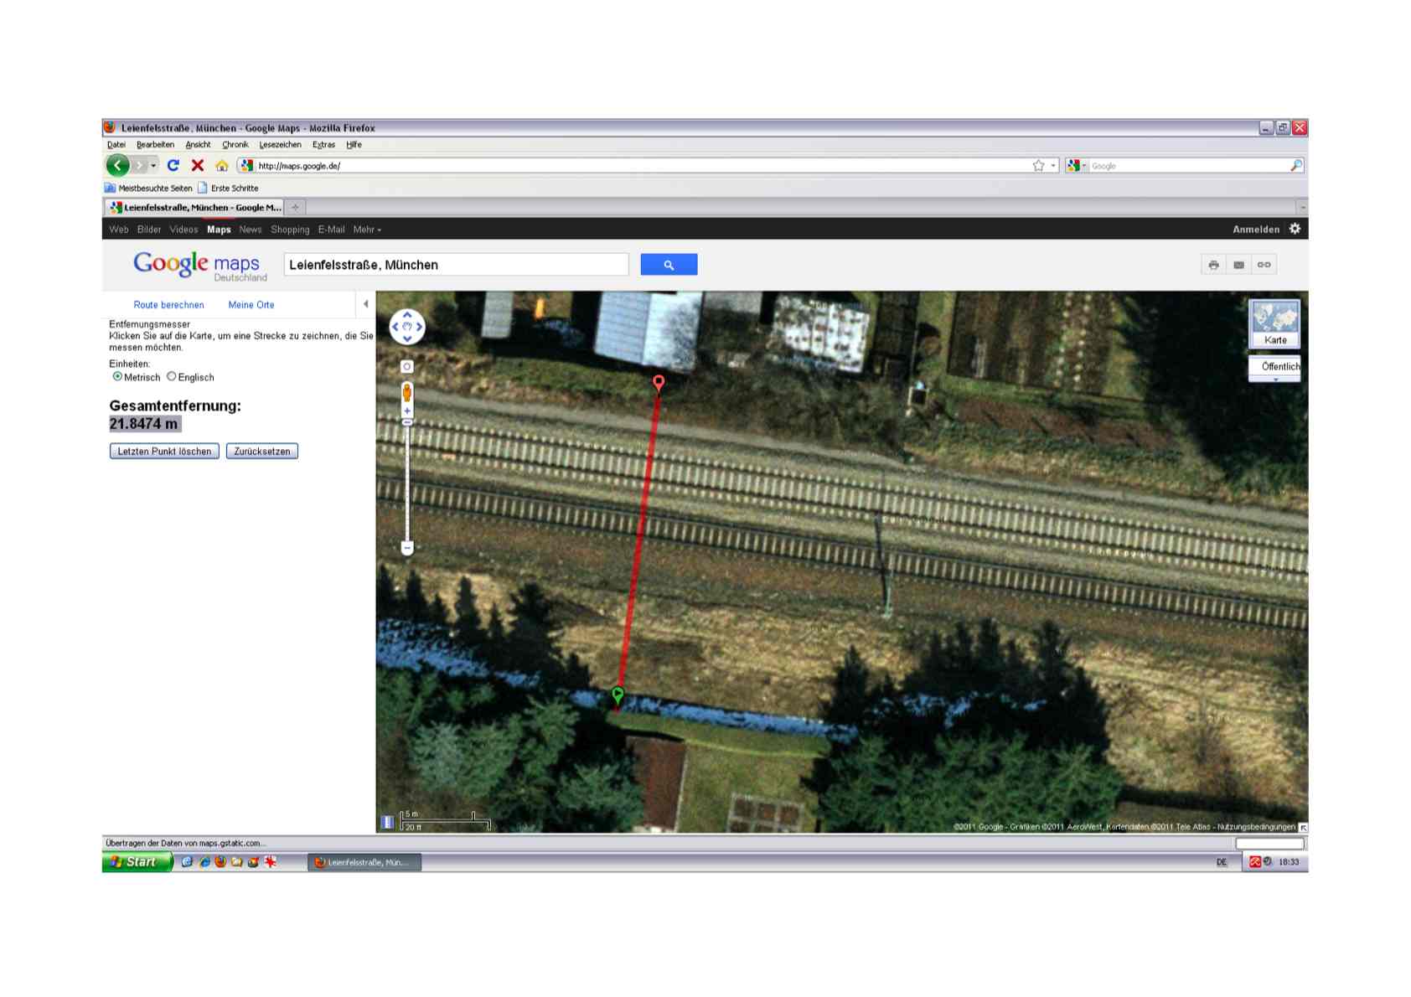The width and height of the screenshot is (1411, 997).
Task: Expand the Mehr dropdown in Google bar
Action: pos(367,230)
